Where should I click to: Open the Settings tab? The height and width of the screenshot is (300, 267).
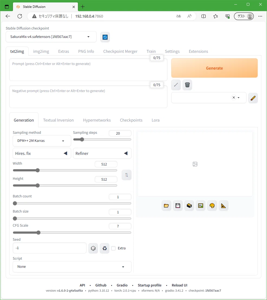172,51
